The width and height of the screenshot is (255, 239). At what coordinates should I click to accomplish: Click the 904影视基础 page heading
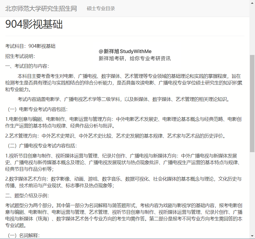tap(34, 24)
